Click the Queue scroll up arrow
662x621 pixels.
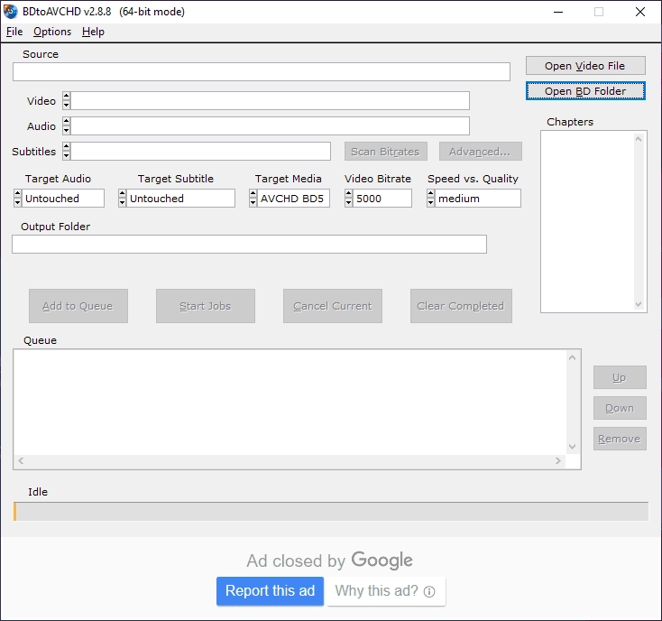[572, 357]
